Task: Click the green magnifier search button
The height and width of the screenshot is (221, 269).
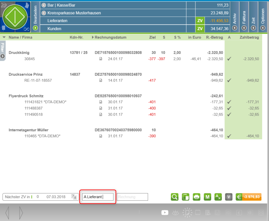Action: click(175, 197)
